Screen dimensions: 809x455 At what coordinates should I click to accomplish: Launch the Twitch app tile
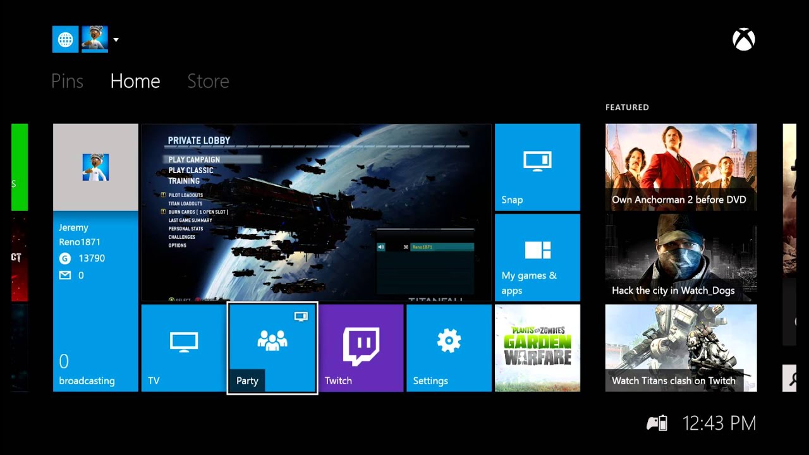click(361, 348)
